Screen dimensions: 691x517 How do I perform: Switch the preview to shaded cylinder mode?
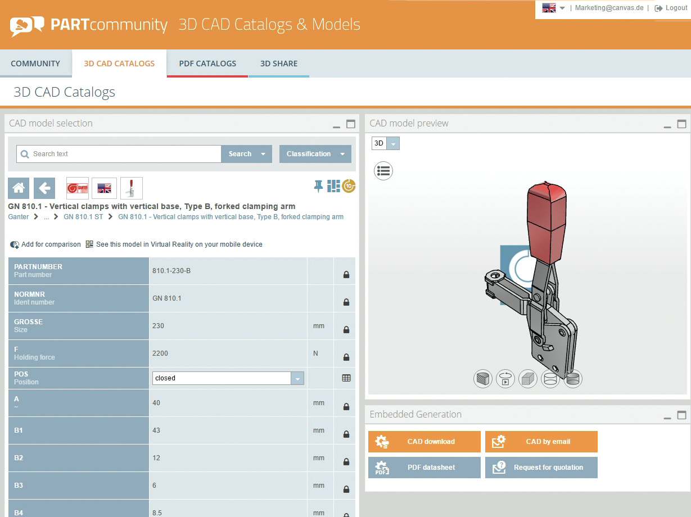coord(572,379)
